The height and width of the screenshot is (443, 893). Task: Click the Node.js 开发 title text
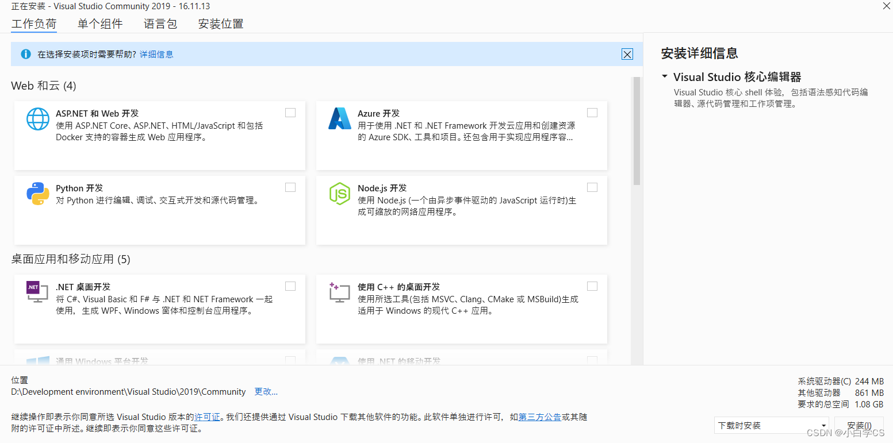coord(382,188)
